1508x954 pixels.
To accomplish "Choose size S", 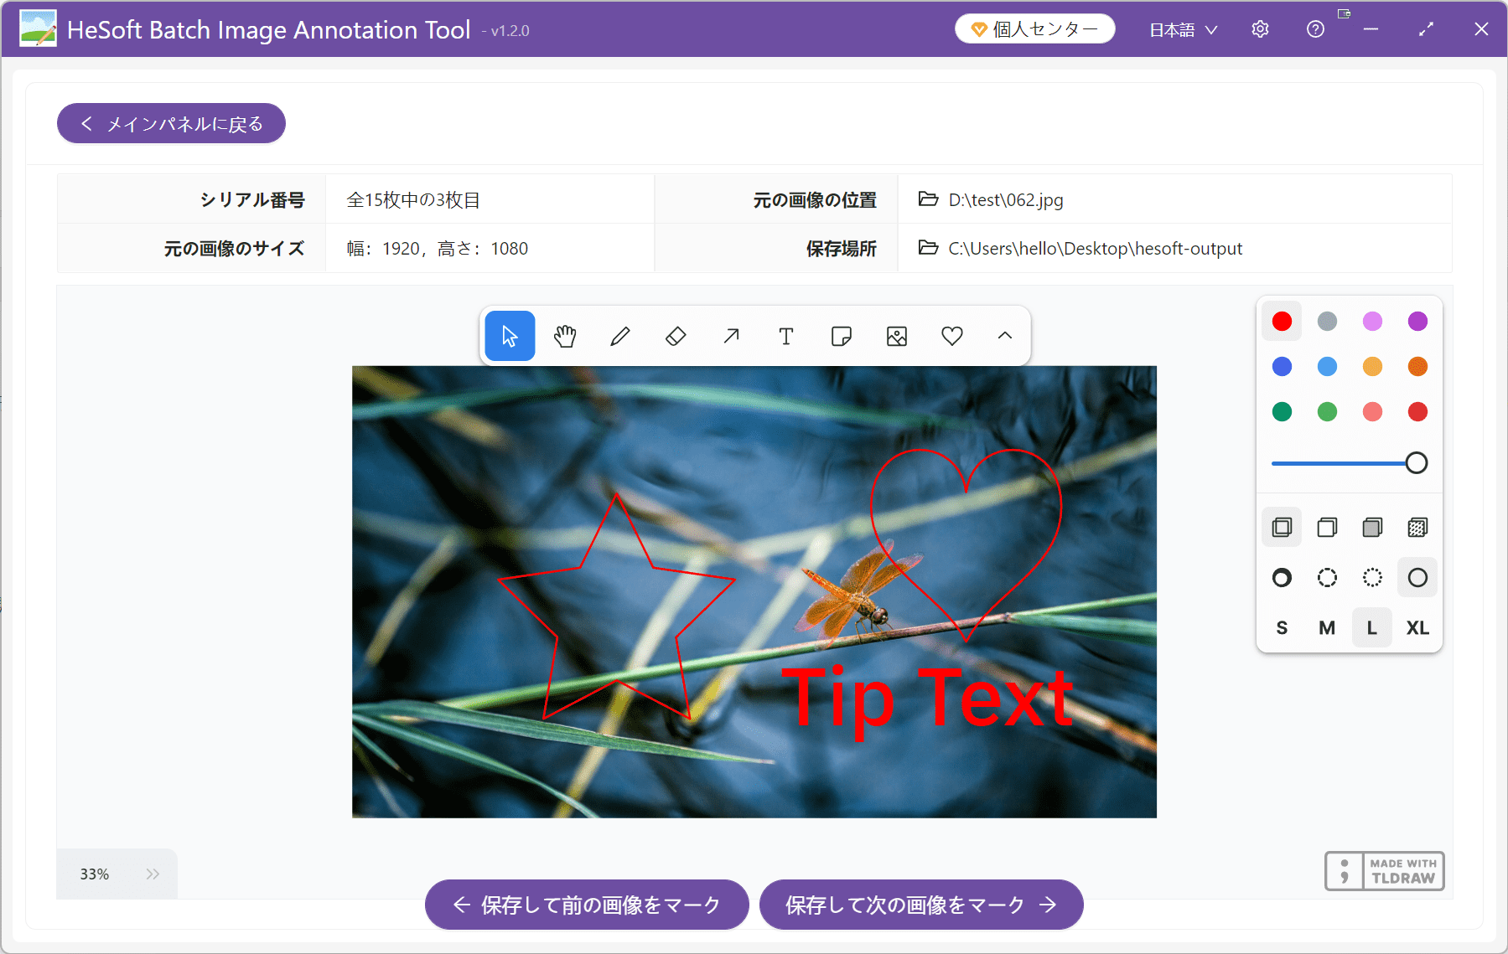I will tap(1282, 628).
